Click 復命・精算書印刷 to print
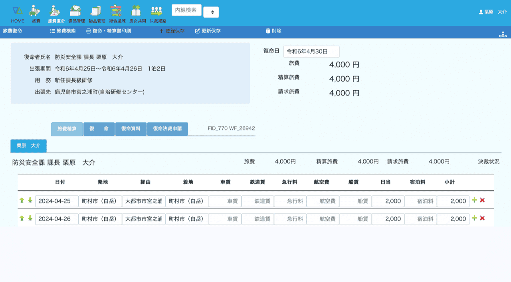 pyautogui.click(x=109, y=31)
